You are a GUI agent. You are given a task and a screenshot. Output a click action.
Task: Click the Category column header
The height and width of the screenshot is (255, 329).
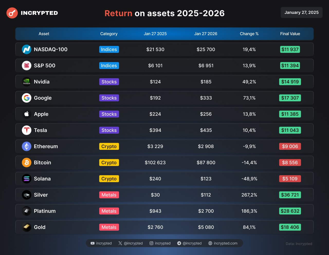[109, 34]
